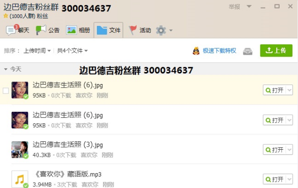This screenshot has height=188, width=298.
Task: Open the 聊天 chat tab
Action: pos(17,30)
